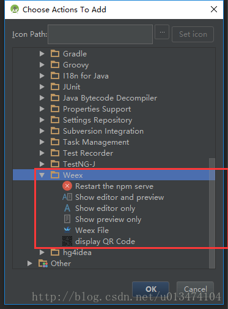Select the 'Task Management' row label
The width and height of the screenshot is (228, 309).
(x=96, y=142)
